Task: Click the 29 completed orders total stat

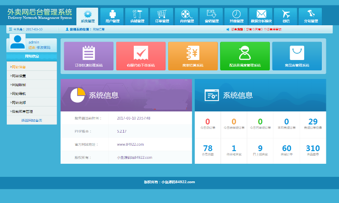Action: (313, 124)
